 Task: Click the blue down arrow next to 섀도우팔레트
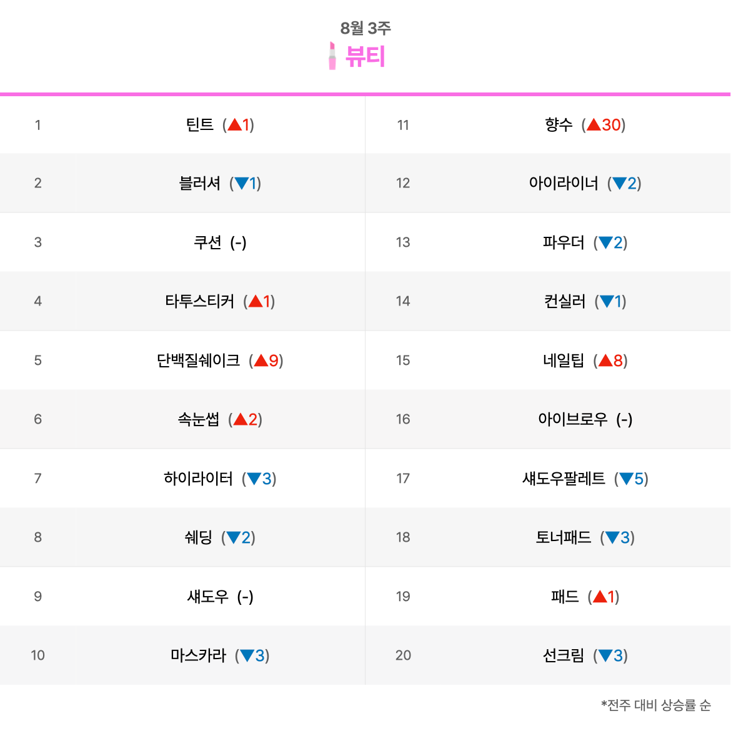point(626,479)
